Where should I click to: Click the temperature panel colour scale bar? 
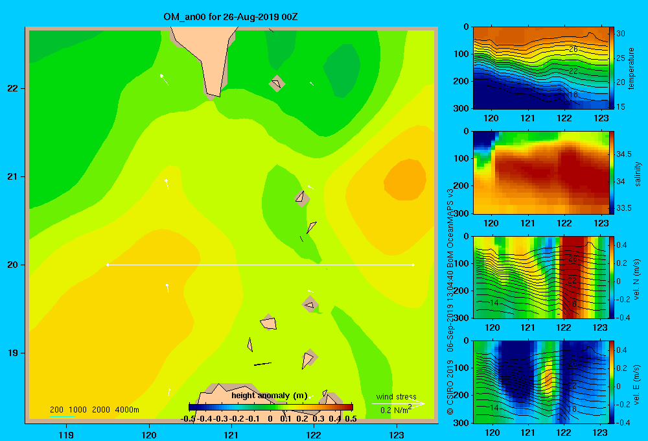click(x=612, y=67)
